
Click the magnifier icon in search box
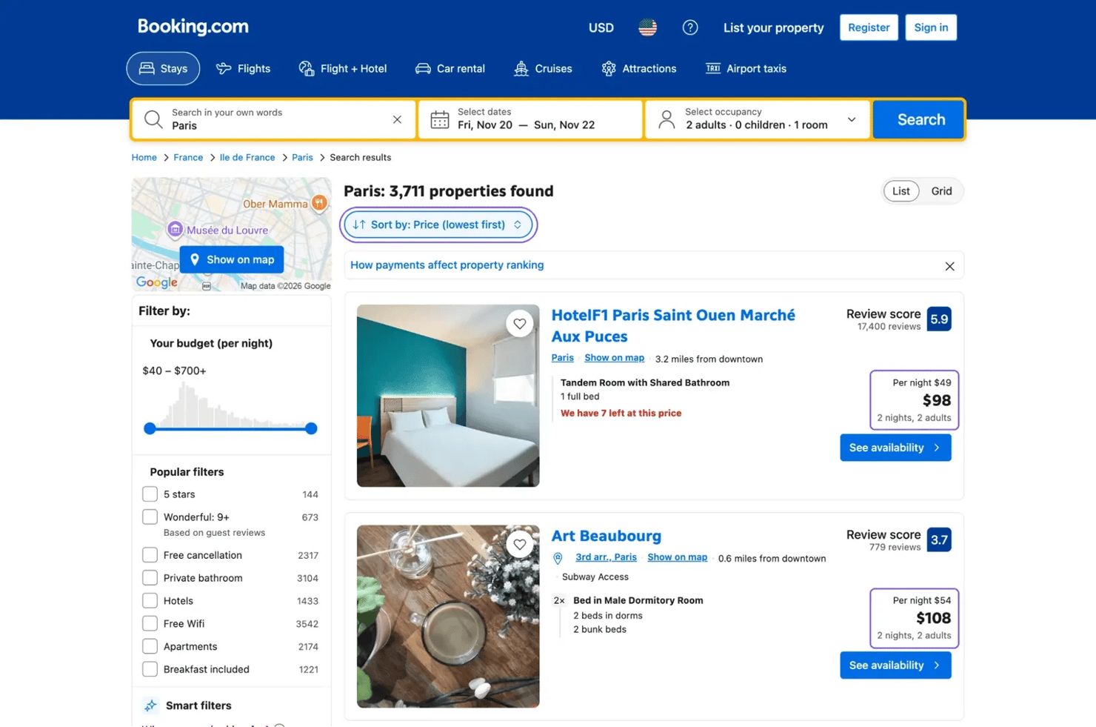click(153, 119)
